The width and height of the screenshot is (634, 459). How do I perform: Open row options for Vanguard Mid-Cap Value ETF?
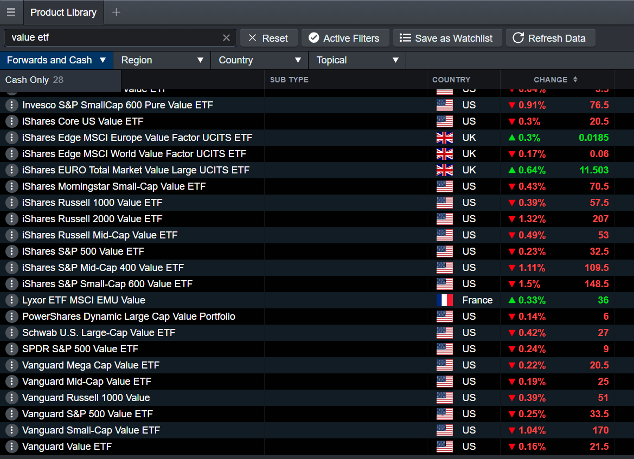click(x=12, y=382)
